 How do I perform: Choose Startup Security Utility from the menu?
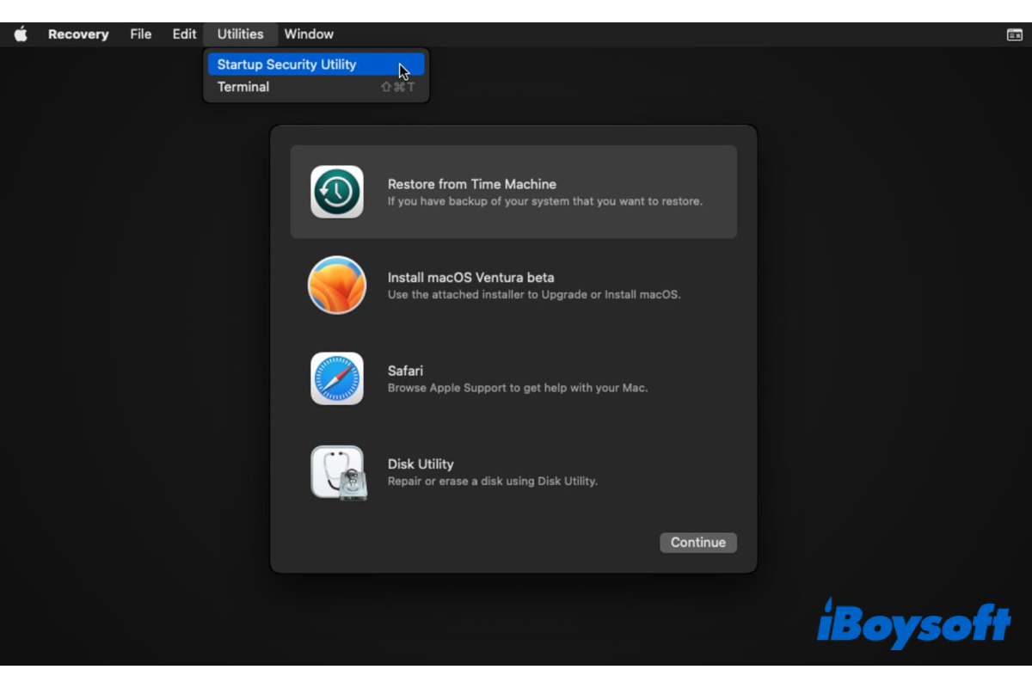click(x=286, y=64)
